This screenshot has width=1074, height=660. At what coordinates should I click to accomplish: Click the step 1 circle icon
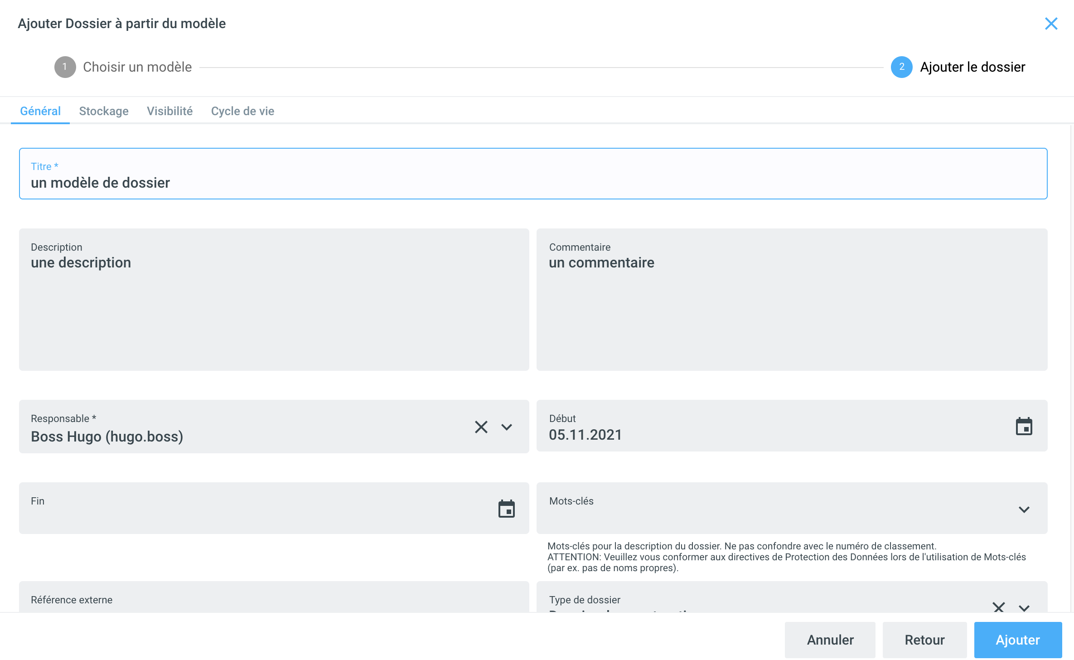coord(65,67)
